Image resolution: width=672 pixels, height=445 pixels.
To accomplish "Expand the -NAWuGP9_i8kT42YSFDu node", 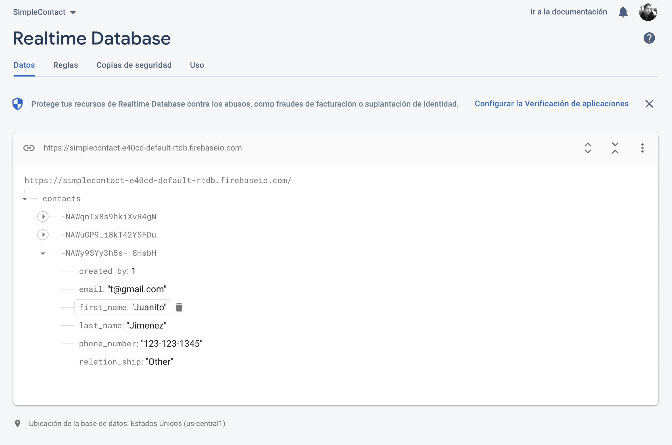I will [43, 234].
